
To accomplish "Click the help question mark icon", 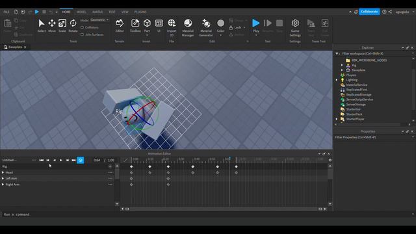I will [x=384, y=12].
